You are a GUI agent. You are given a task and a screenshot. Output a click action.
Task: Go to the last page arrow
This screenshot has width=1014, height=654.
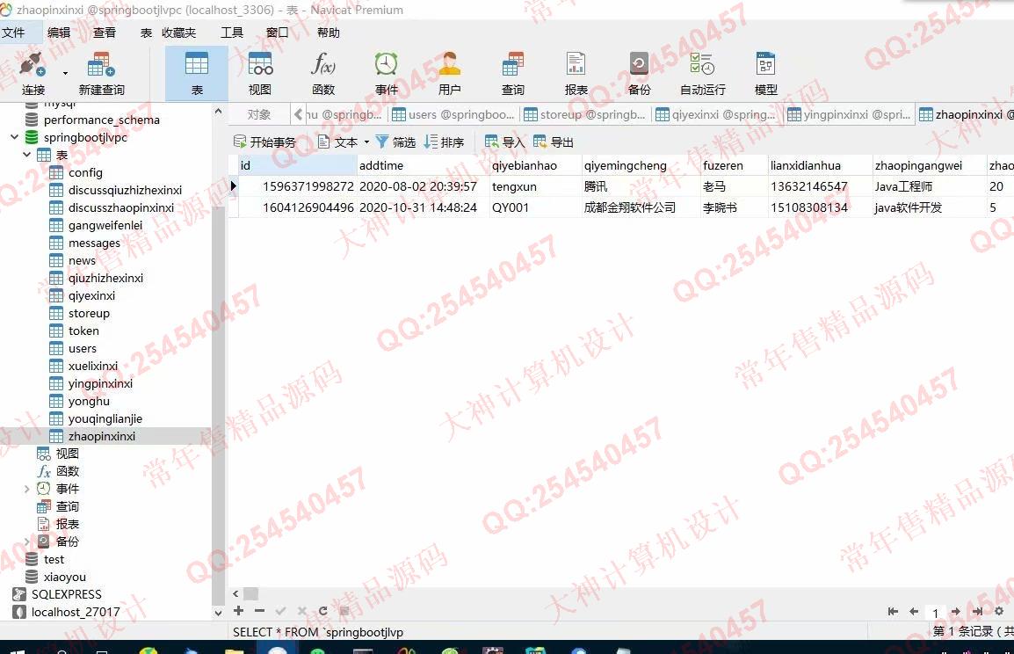pyautogui.click(x=977, y=611)
